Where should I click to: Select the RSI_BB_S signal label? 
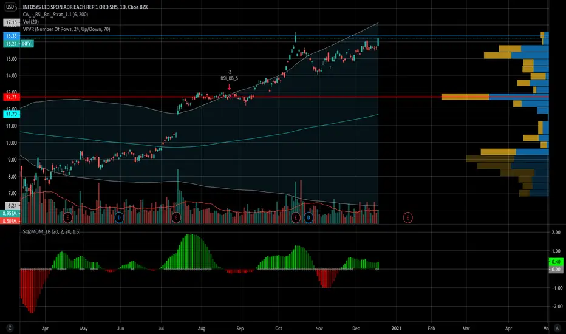(229, 78)
